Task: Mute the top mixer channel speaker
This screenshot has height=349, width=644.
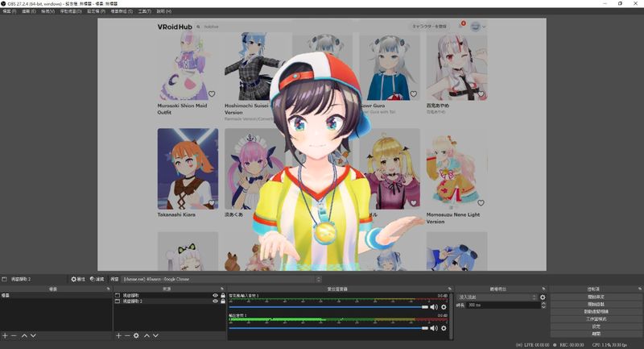Action: point(434,307)
